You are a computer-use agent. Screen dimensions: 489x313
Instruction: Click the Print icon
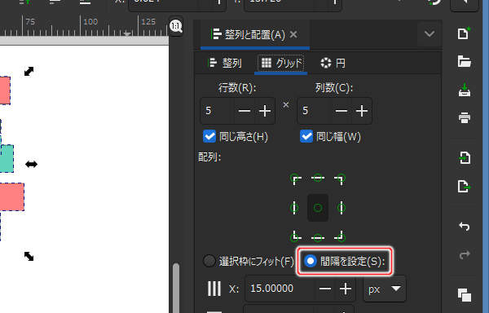(464, 118)
